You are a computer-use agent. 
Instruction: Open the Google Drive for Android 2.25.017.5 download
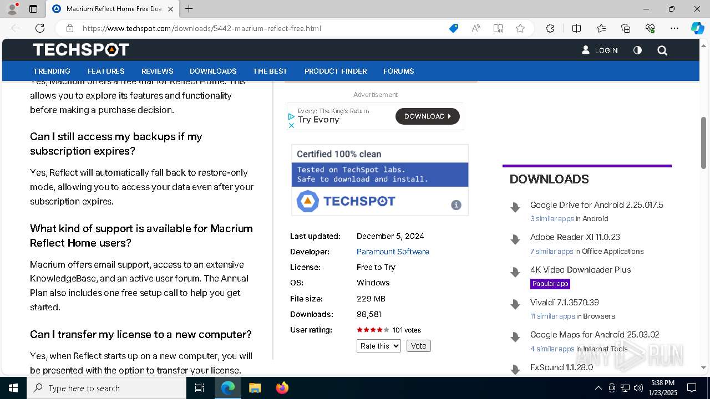[596, 205]
